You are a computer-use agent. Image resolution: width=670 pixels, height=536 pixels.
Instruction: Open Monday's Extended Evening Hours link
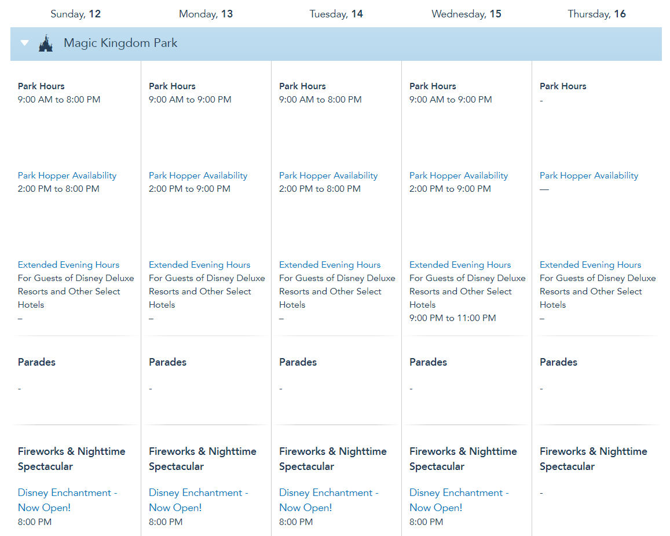point(199,265)
